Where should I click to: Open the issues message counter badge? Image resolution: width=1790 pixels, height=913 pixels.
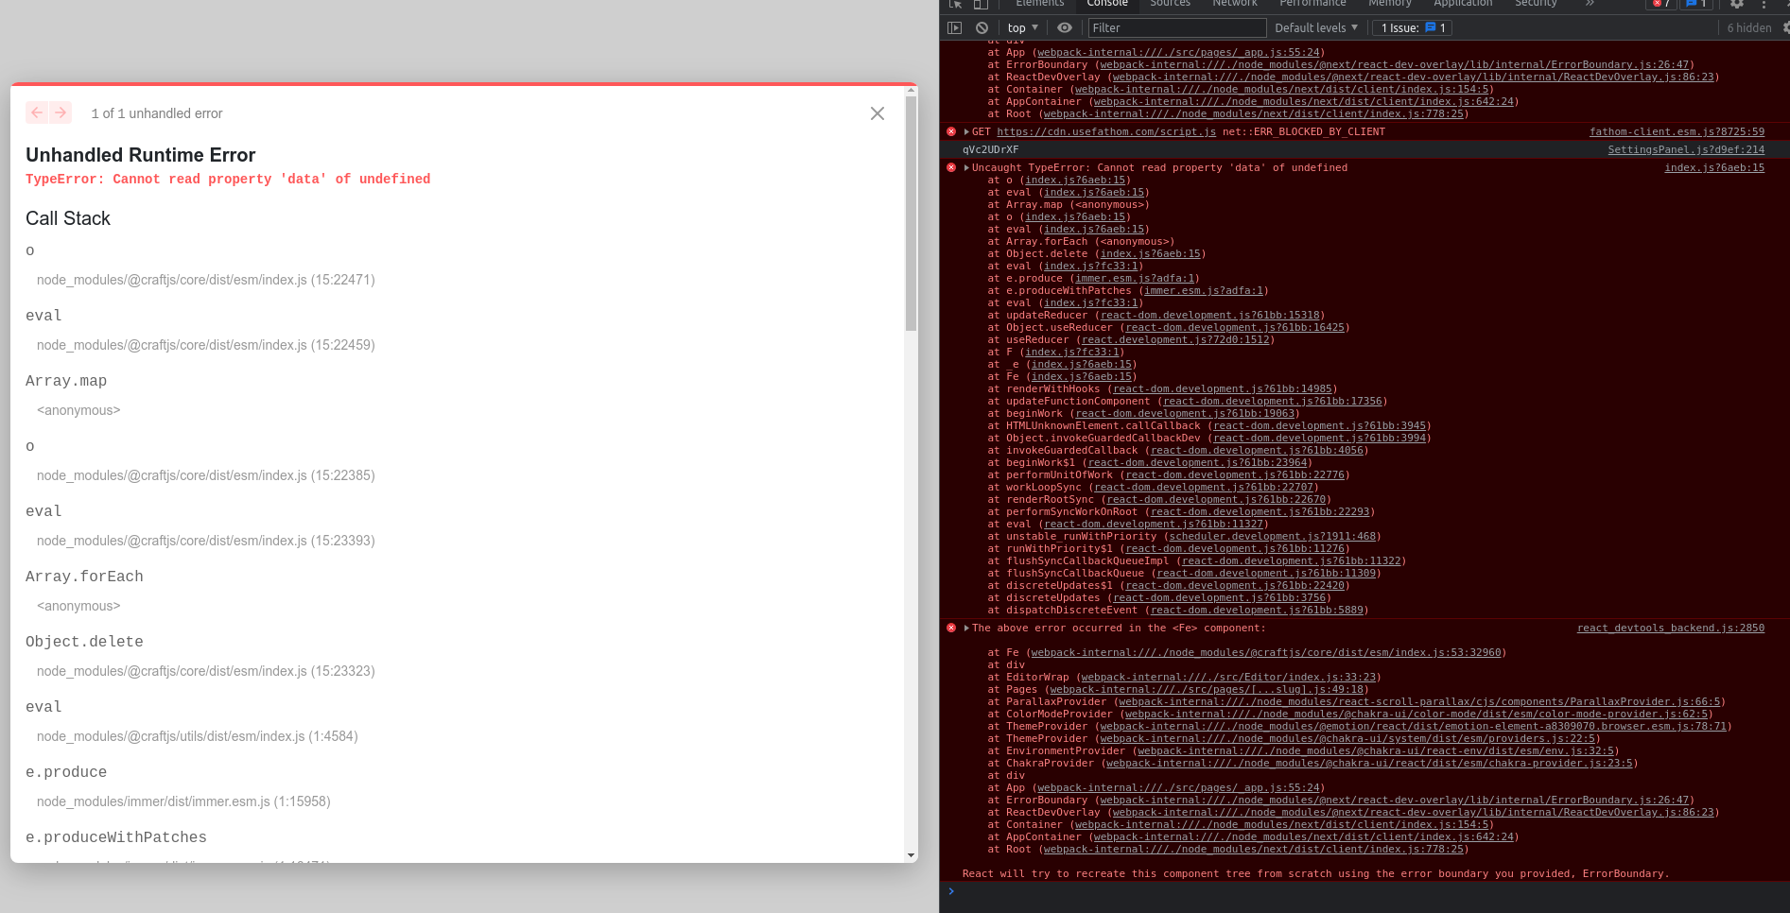[x=1697, y=5]
